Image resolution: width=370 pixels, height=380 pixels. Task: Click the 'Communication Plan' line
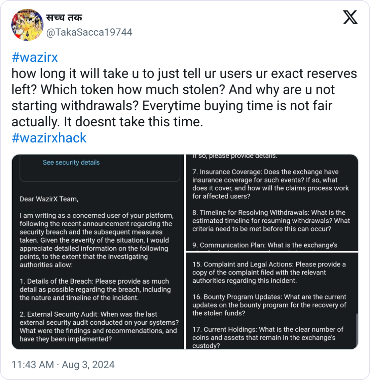[x=265, y=245]
